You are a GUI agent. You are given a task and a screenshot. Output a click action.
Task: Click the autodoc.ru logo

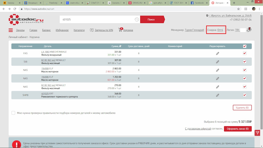tap(26, 20)
